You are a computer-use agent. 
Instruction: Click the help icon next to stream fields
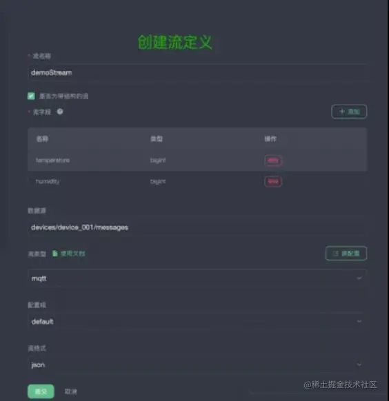pyautogui.click(x=60, y=112)
